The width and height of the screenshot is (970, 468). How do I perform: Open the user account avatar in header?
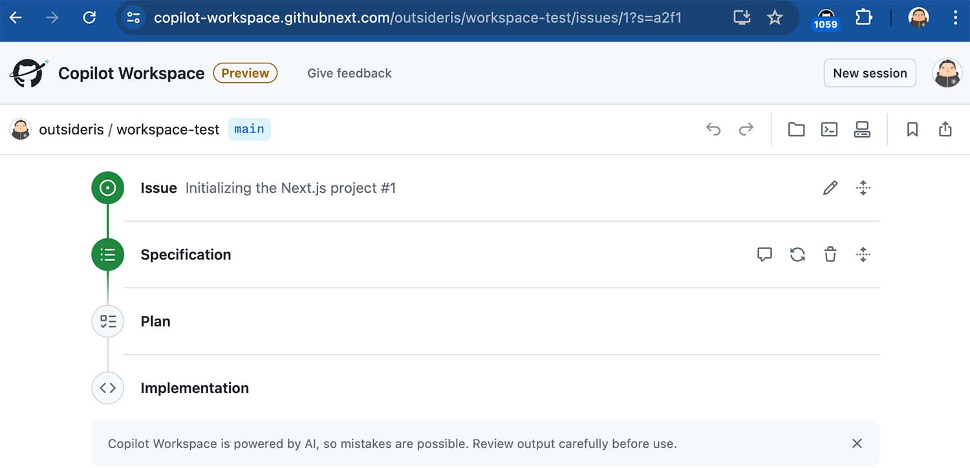947,73
